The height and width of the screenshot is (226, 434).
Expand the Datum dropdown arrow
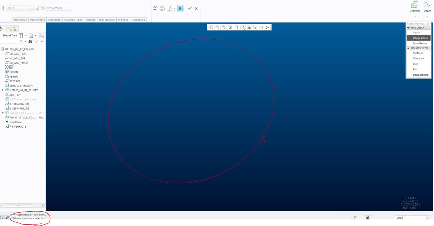427,17
